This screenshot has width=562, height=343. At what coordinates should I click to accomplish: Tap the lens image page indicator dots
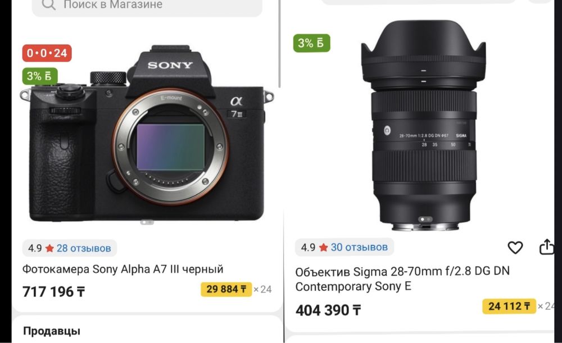pyautogui.click(x=425, y=219)
